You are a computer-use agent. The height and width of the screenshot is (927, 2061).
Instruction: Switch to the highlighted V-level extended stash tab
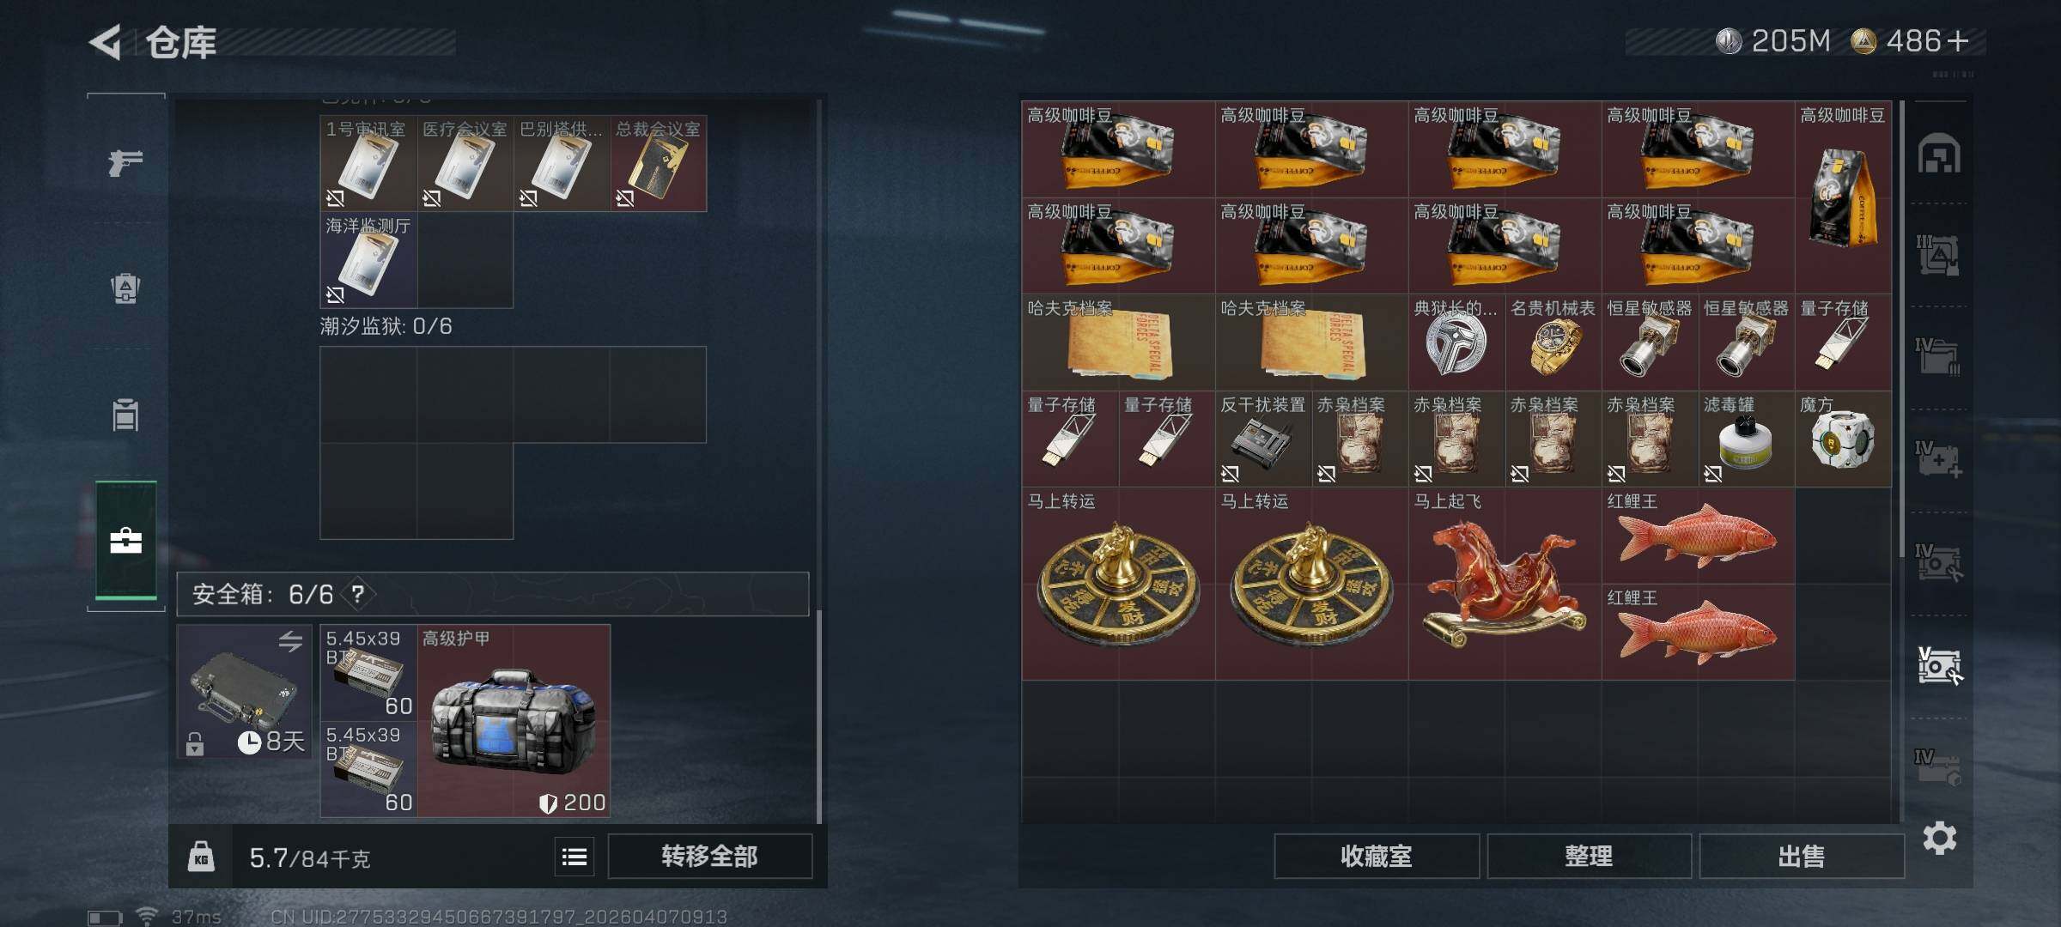tap(1939, 665)
